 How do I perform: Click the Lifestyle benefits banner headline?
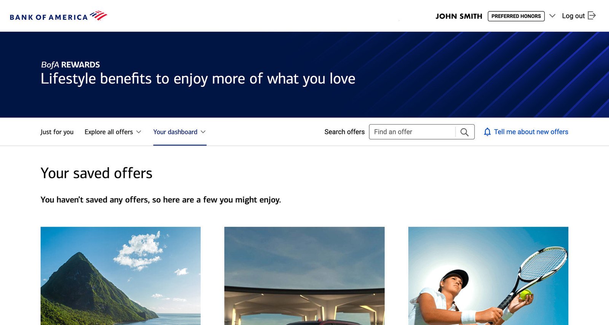[x=198, y=79]
